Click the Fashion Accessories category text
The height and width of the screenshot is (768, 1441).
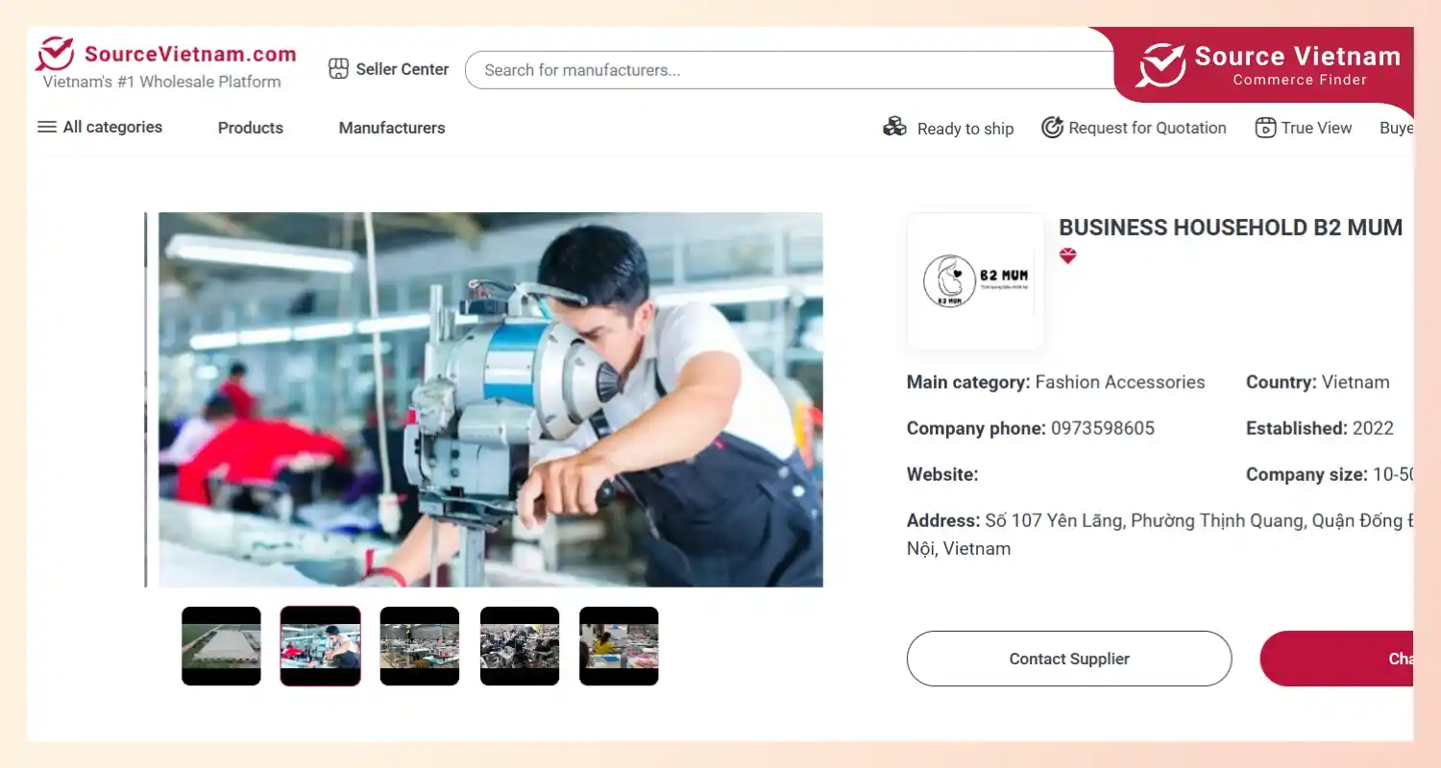pos(1120,382)
